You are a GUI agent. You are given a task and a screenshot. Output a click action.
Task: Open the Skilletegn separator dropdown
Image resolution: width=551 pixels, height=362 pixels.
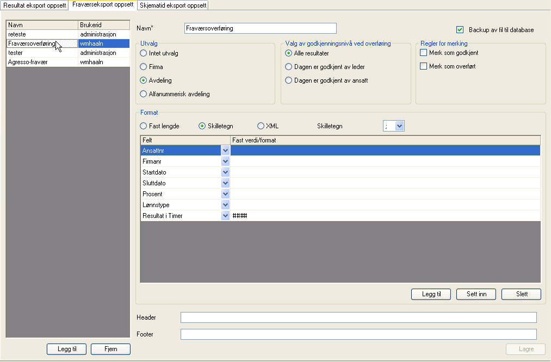point(400,126)
